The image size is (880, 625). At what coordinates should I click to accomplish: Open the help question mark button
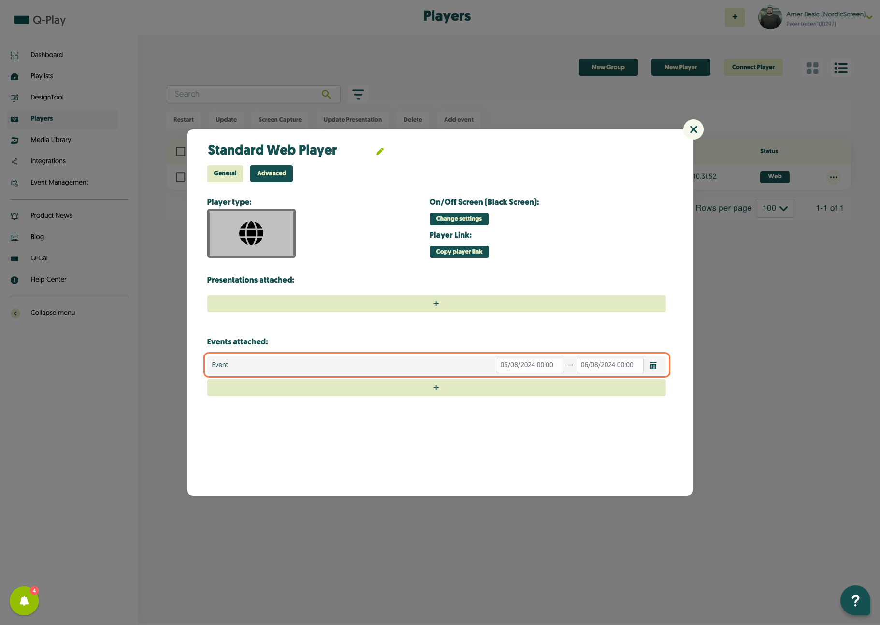pyautogui.click(x=855, y=600)
